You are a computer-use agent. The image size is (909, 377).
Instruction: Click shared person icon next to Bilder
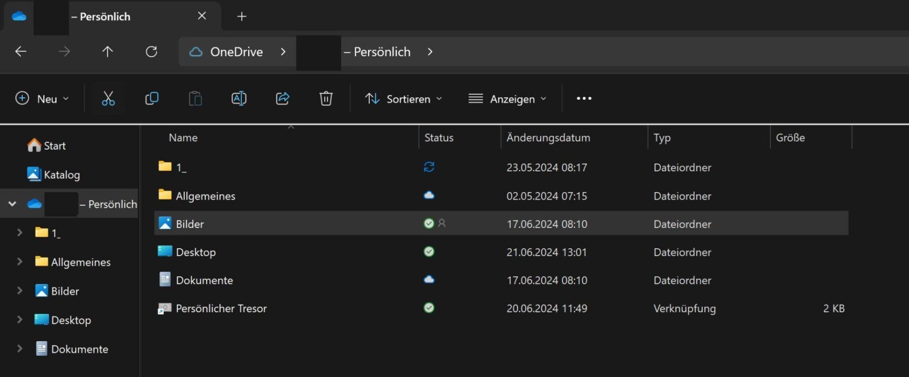point(442,223)
